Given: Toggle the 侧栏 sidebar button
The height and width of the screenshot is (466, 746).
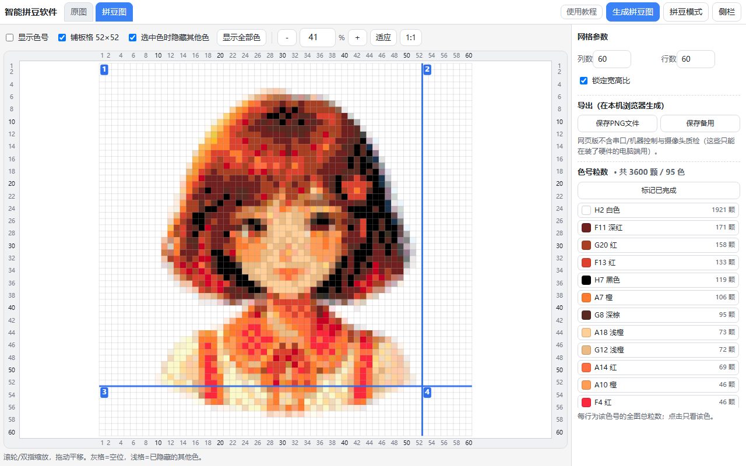Looking at the screenshot, I should coord(727,12).
